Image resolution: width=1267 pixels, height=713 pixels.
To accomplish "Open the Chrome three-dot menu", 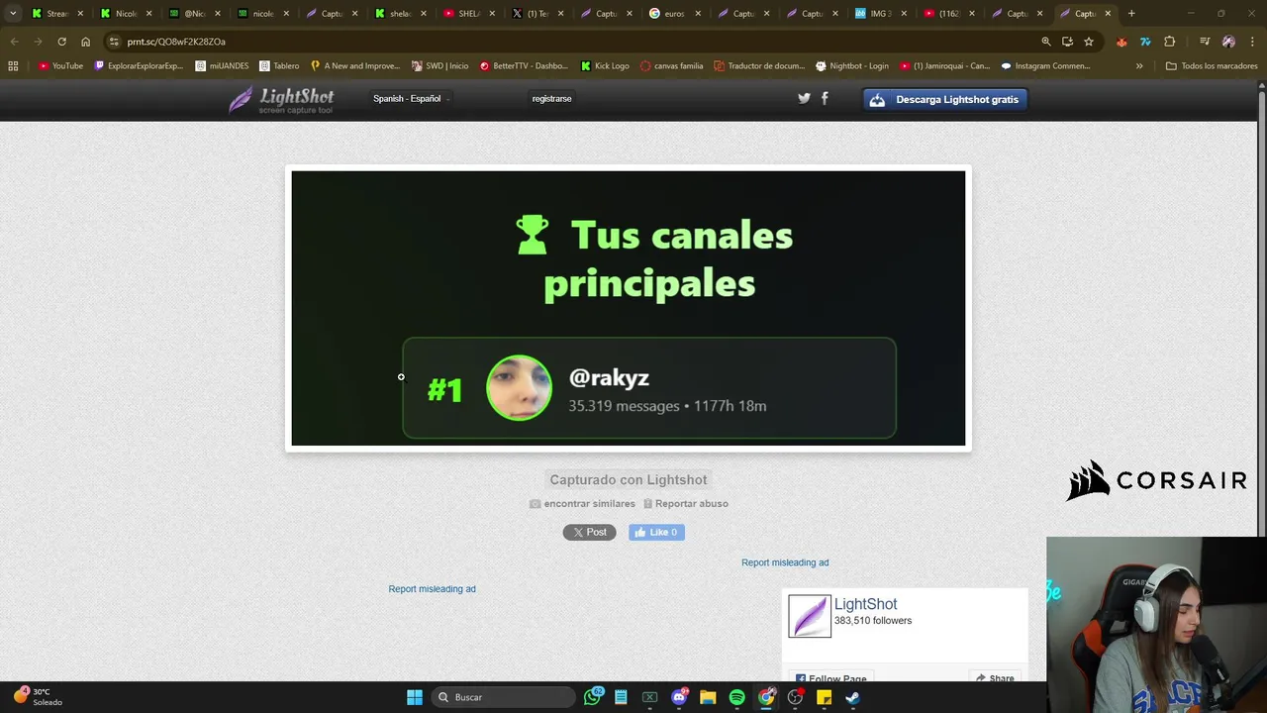I will (1251, 42).
